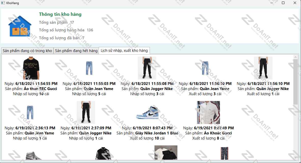301x163 pixels.
Task: Click 'Thông tin kho hàng' heading
Action: 60,14
